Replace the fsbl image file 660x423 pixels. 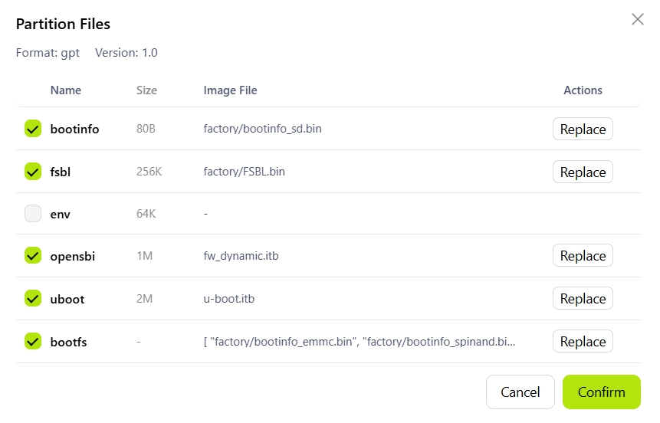point(583,172)
